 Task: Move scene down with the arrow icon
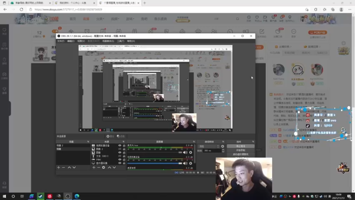tap(74, 168)
